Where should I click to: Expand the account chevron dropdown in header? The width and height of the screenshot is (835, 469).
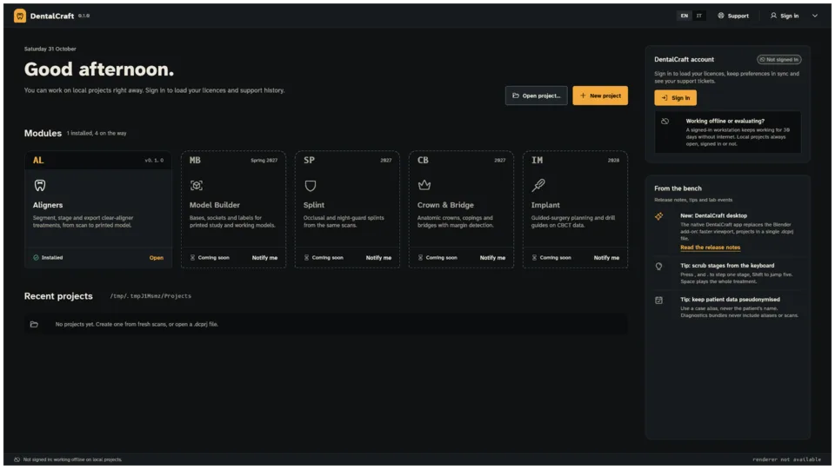[815, 16]
